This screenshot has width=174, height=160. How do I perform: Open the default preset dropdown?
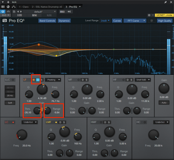click(x=40, y=11)
